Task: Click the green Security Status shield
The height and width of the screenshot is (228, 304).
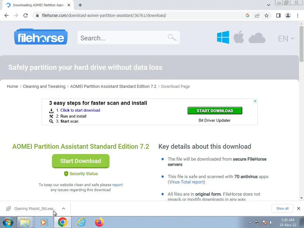Action: (66, 174)
